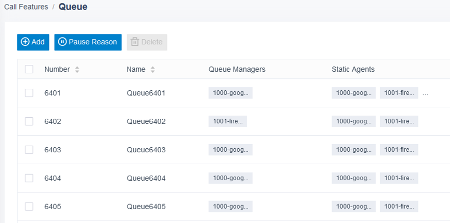Enable the checkbox for queue 6405
This screenshot has height=223, width=450.
[29, 207]
